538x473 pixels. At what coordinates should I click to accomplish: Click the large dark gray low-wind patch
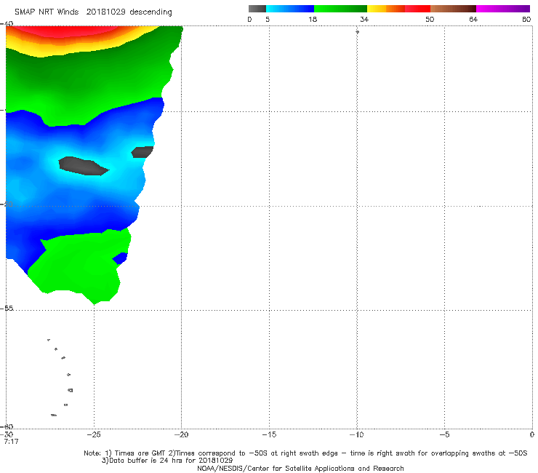[84, 166]
